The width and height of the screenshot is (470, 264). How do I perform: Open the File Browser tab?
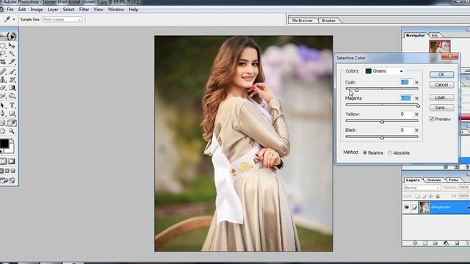click(x=302, y=21)
